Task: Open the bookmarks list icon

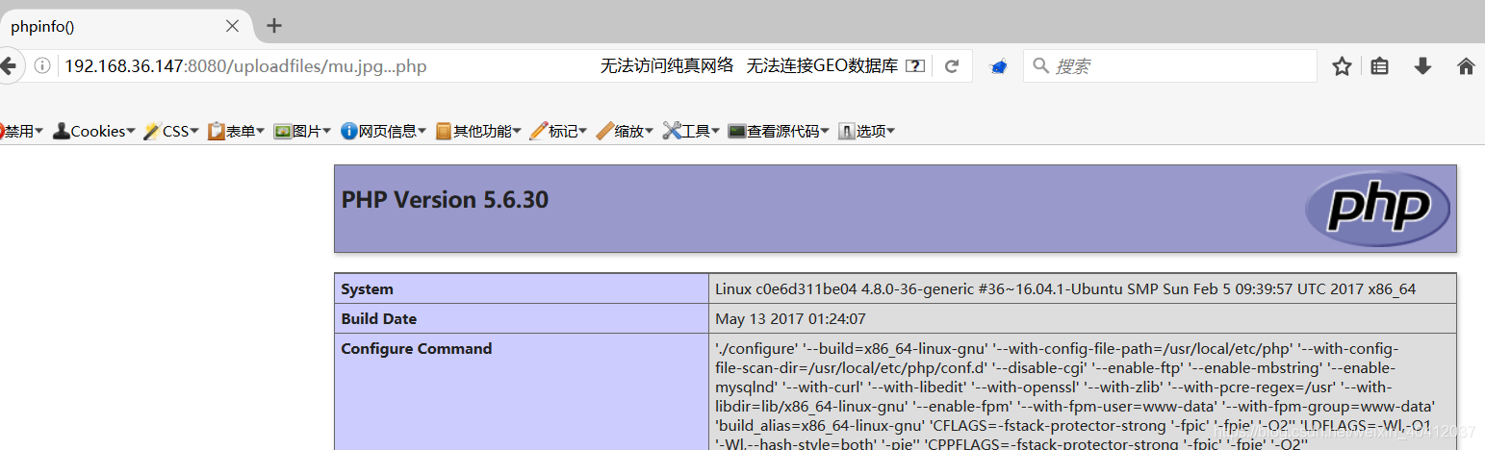Action: (x=1380, y=66)
